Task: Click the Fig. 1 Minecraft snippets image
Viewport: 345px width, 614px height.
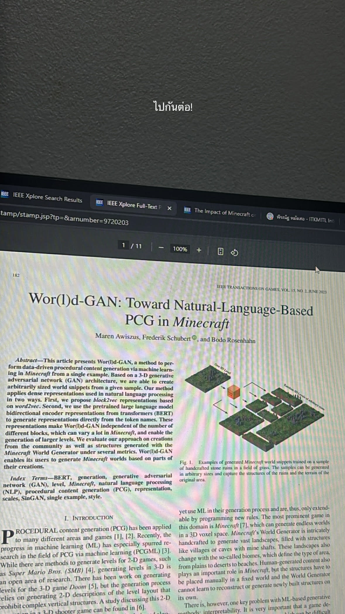Action: 254,407
